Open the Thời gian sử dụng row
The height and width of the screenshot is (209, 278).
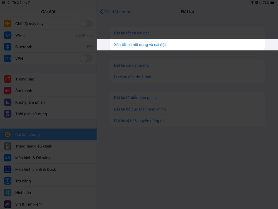pos(48,114)
